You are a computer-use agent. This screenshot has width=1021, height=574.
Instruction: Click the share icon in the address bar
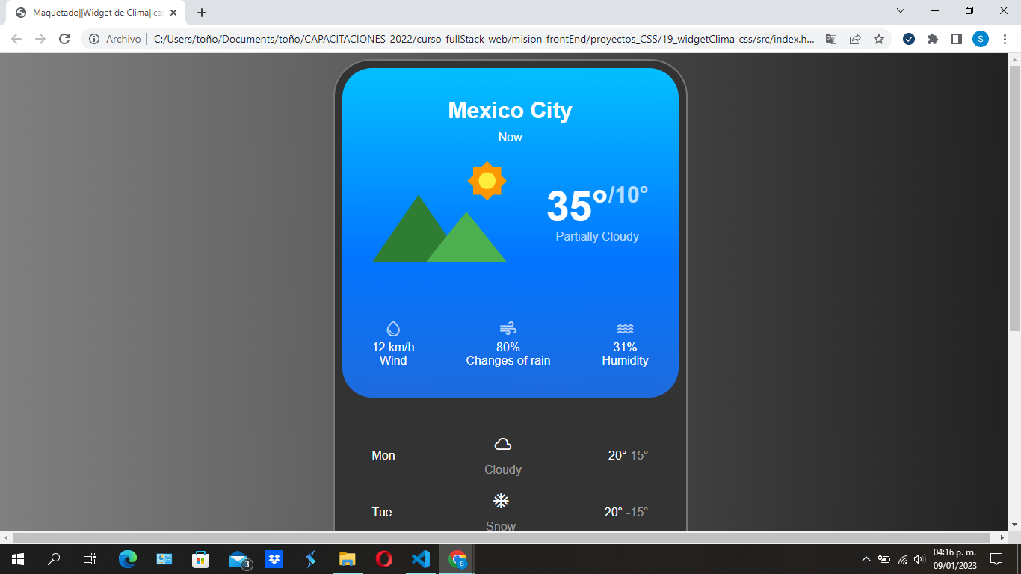tap(854, 39)
